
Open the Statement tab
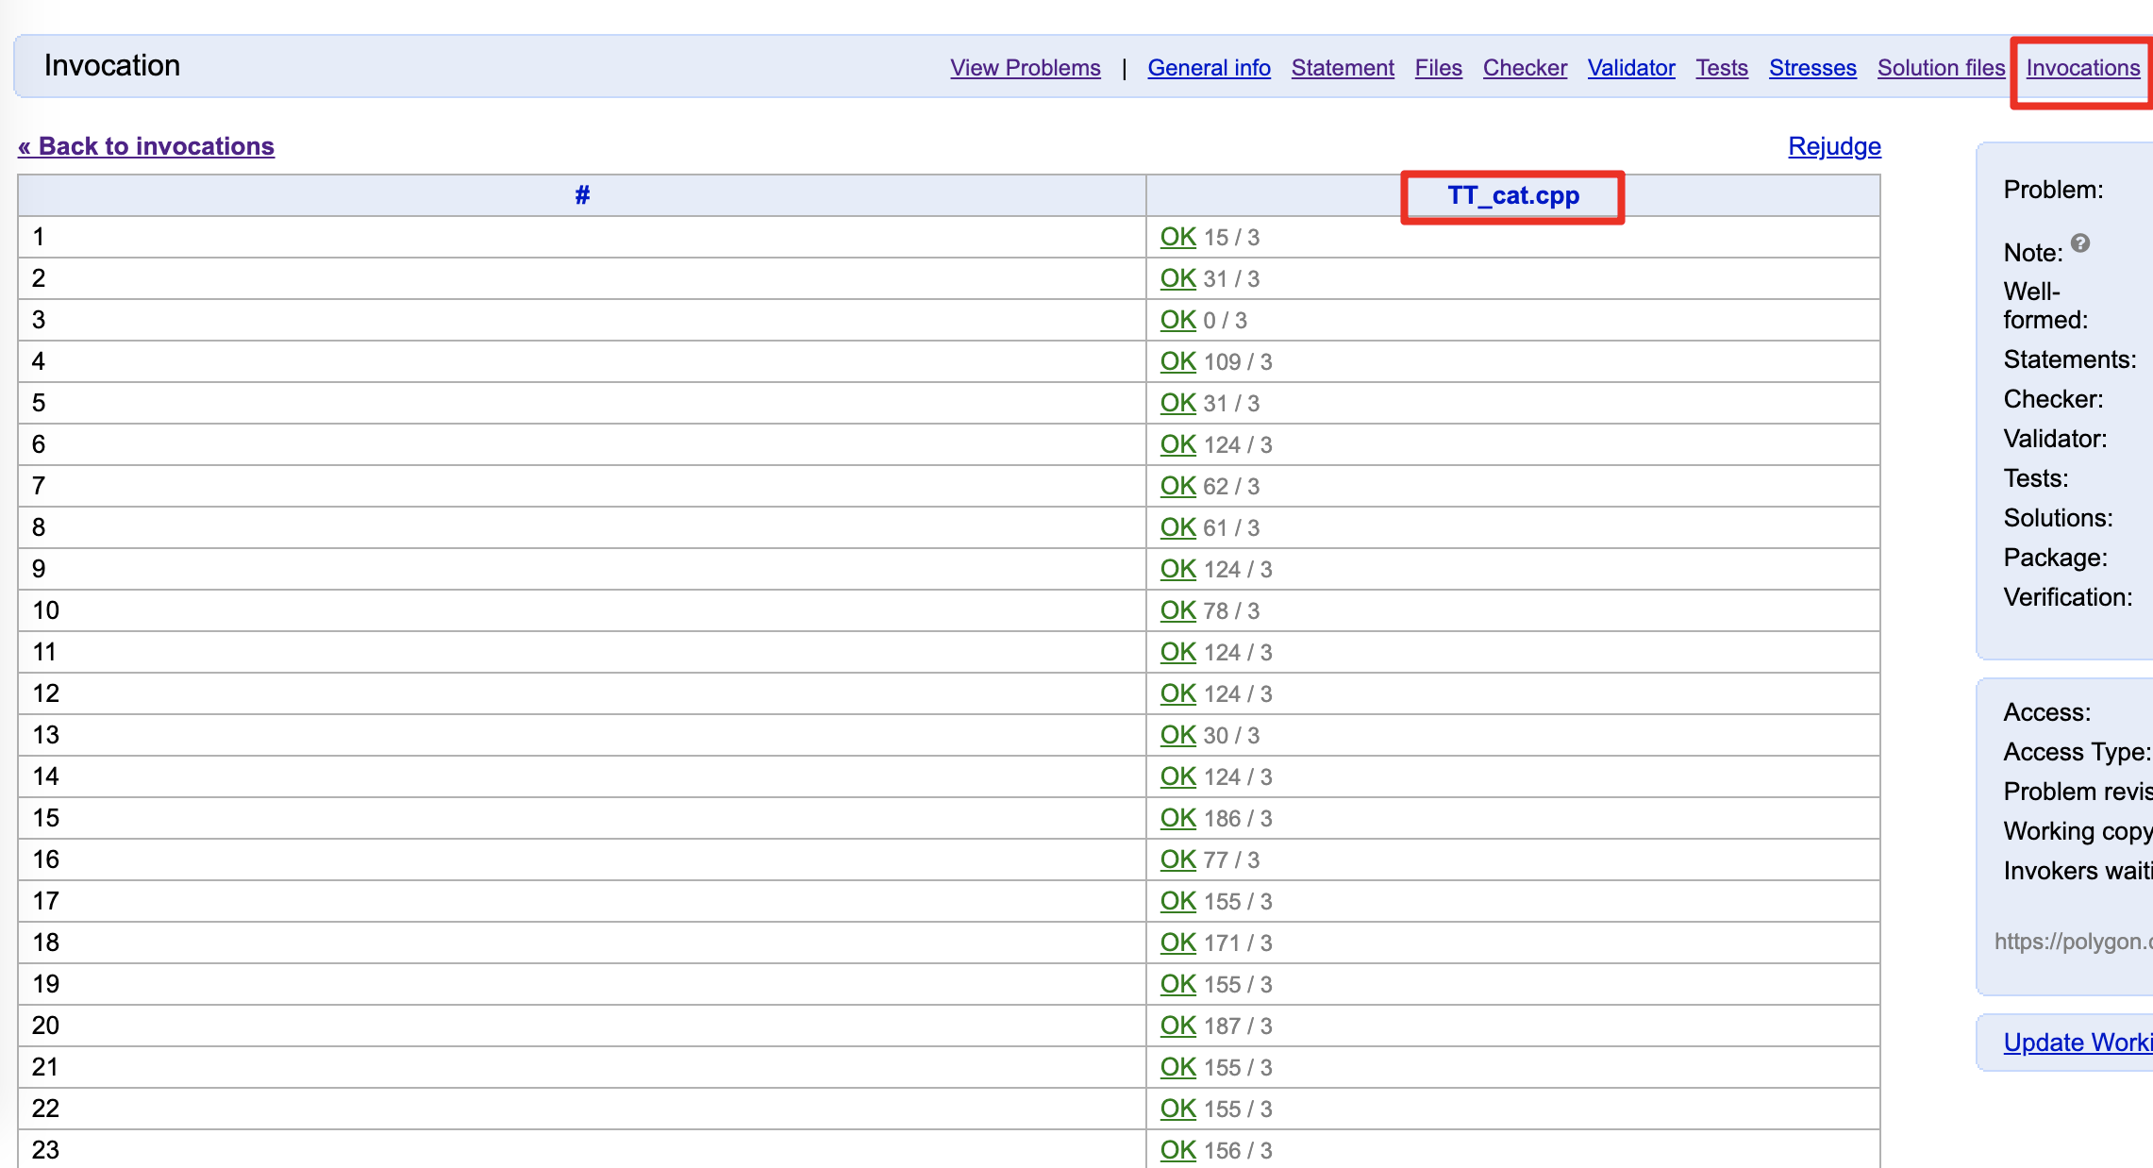pos(1343,68)
